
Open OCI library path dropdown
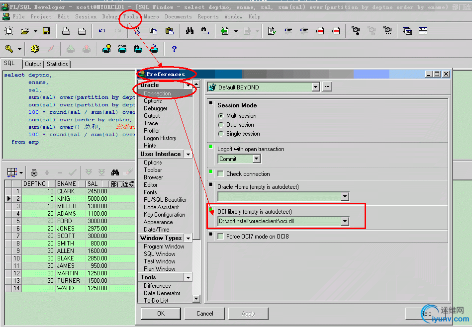tap(345, 222)
